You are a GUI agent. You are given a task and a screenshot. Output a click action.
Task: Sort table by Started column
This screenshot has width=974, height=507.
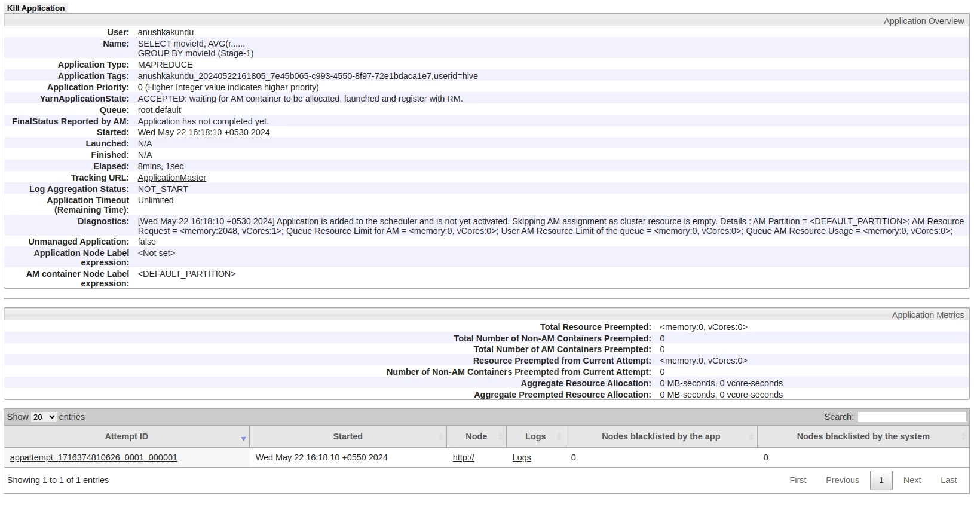348,436
